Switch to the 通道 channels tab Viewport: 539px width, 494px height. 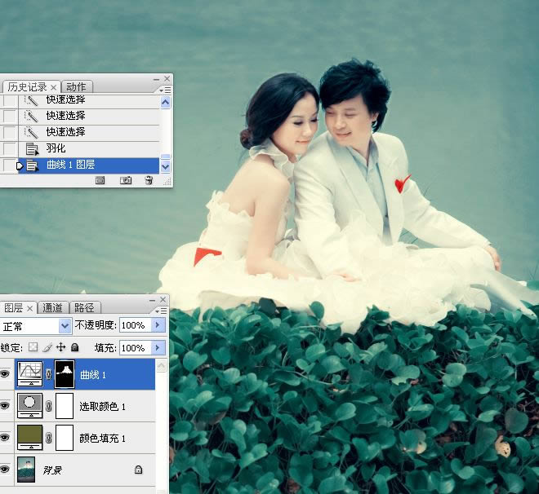[53, 308]
